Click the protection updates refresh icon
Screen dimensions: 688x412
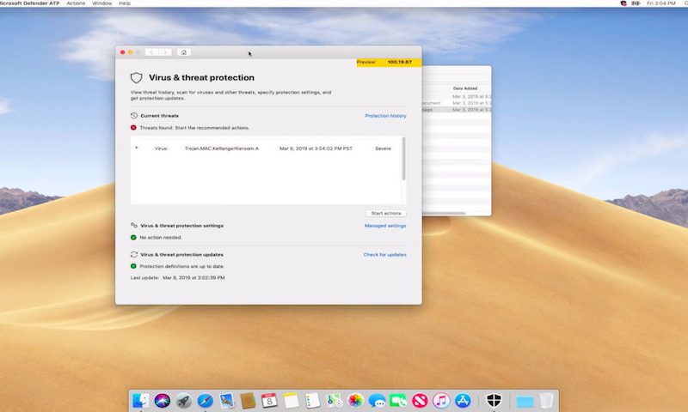coord(134,254)
